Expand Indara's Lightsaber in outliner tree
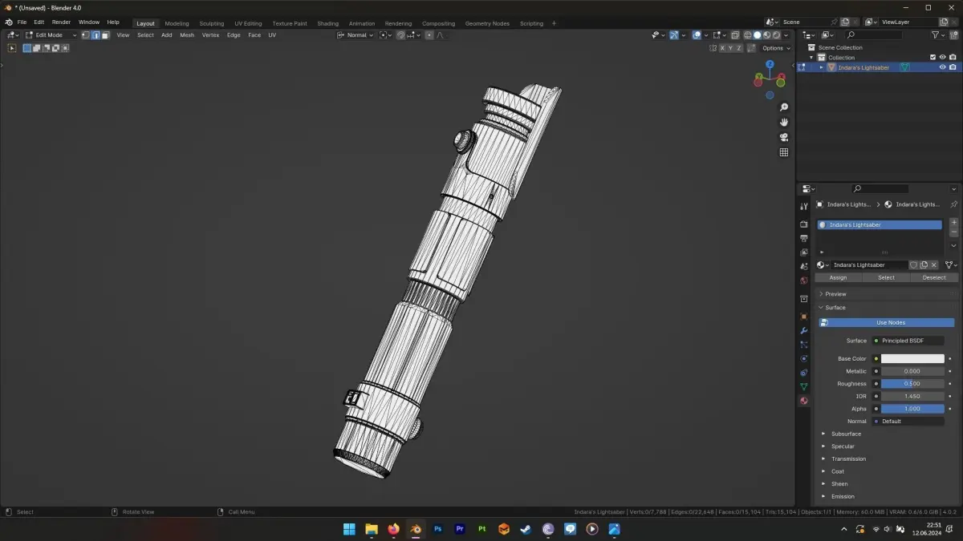 [821, 67]
